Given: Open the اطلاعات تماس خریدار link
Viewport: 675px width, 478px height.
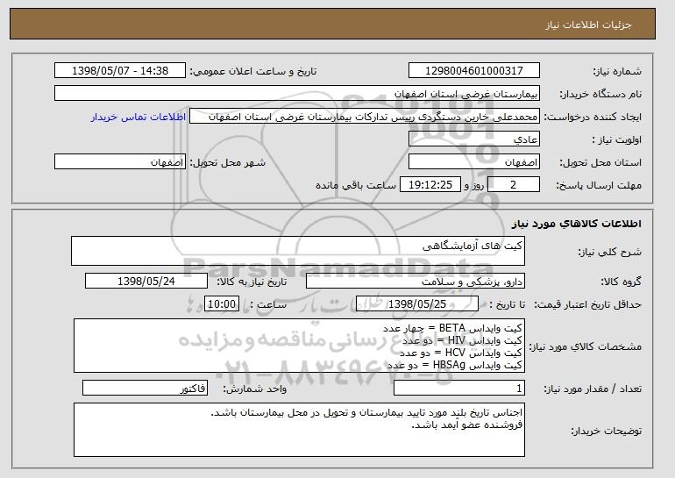Looking at the screenshot, I should click(x=139, y=117).
